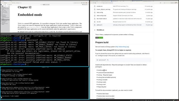This screenshot has height=101, width=179.
Task: Jump to External scripts via CGI in outline
Action: (x=5, y=17)
